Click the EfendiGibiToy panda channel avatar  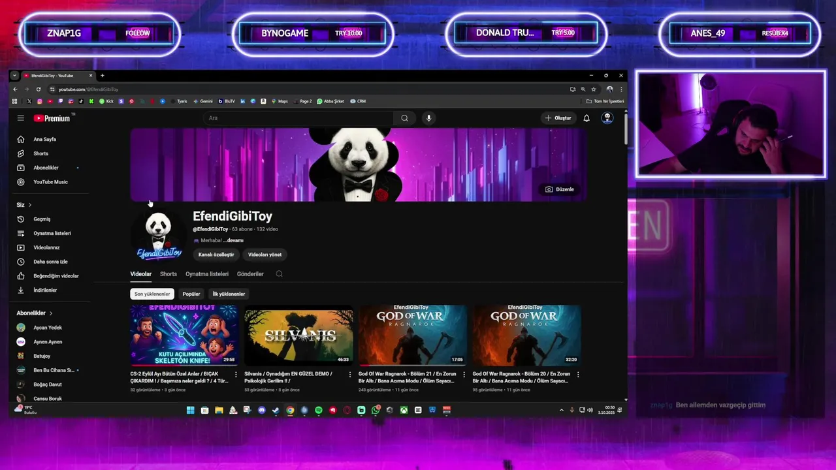(x=159, y=236)
